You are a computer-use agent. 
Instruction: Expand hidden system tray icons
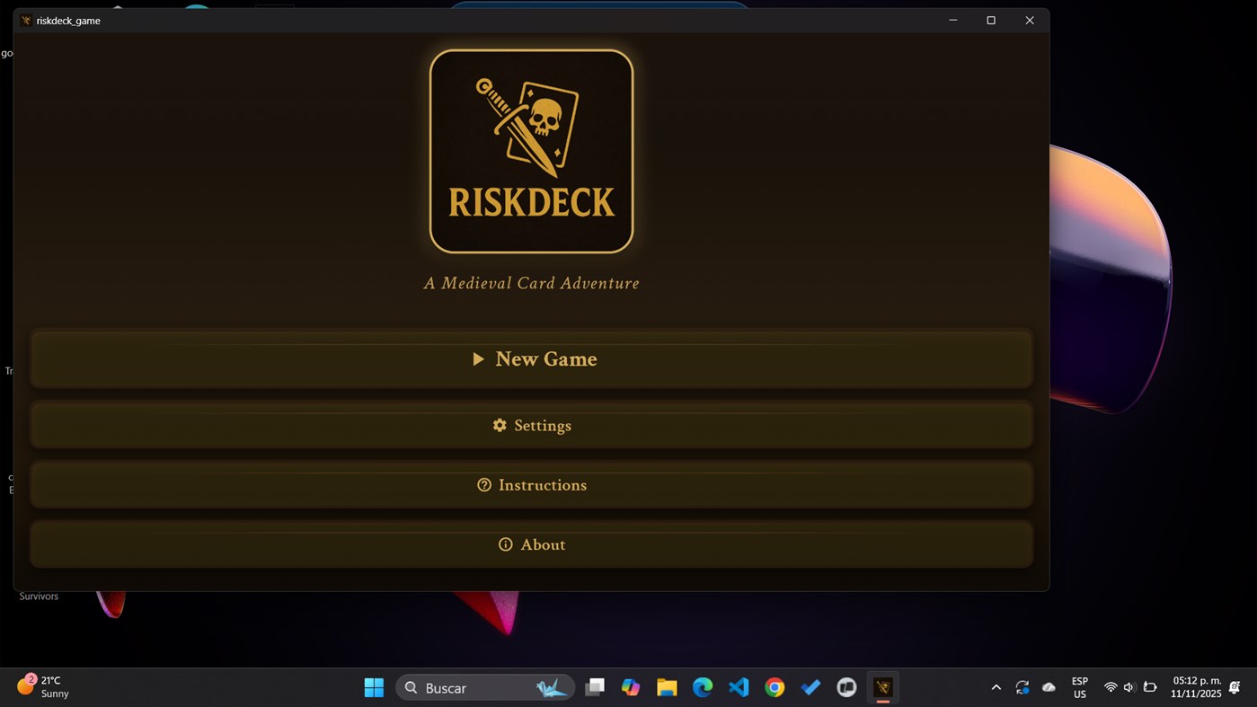click(996, 687)
